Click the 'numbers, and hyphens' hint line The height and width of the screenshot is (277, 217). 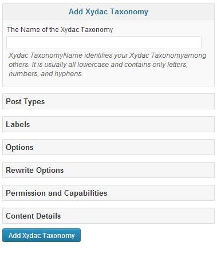click(x=46, y=74)
